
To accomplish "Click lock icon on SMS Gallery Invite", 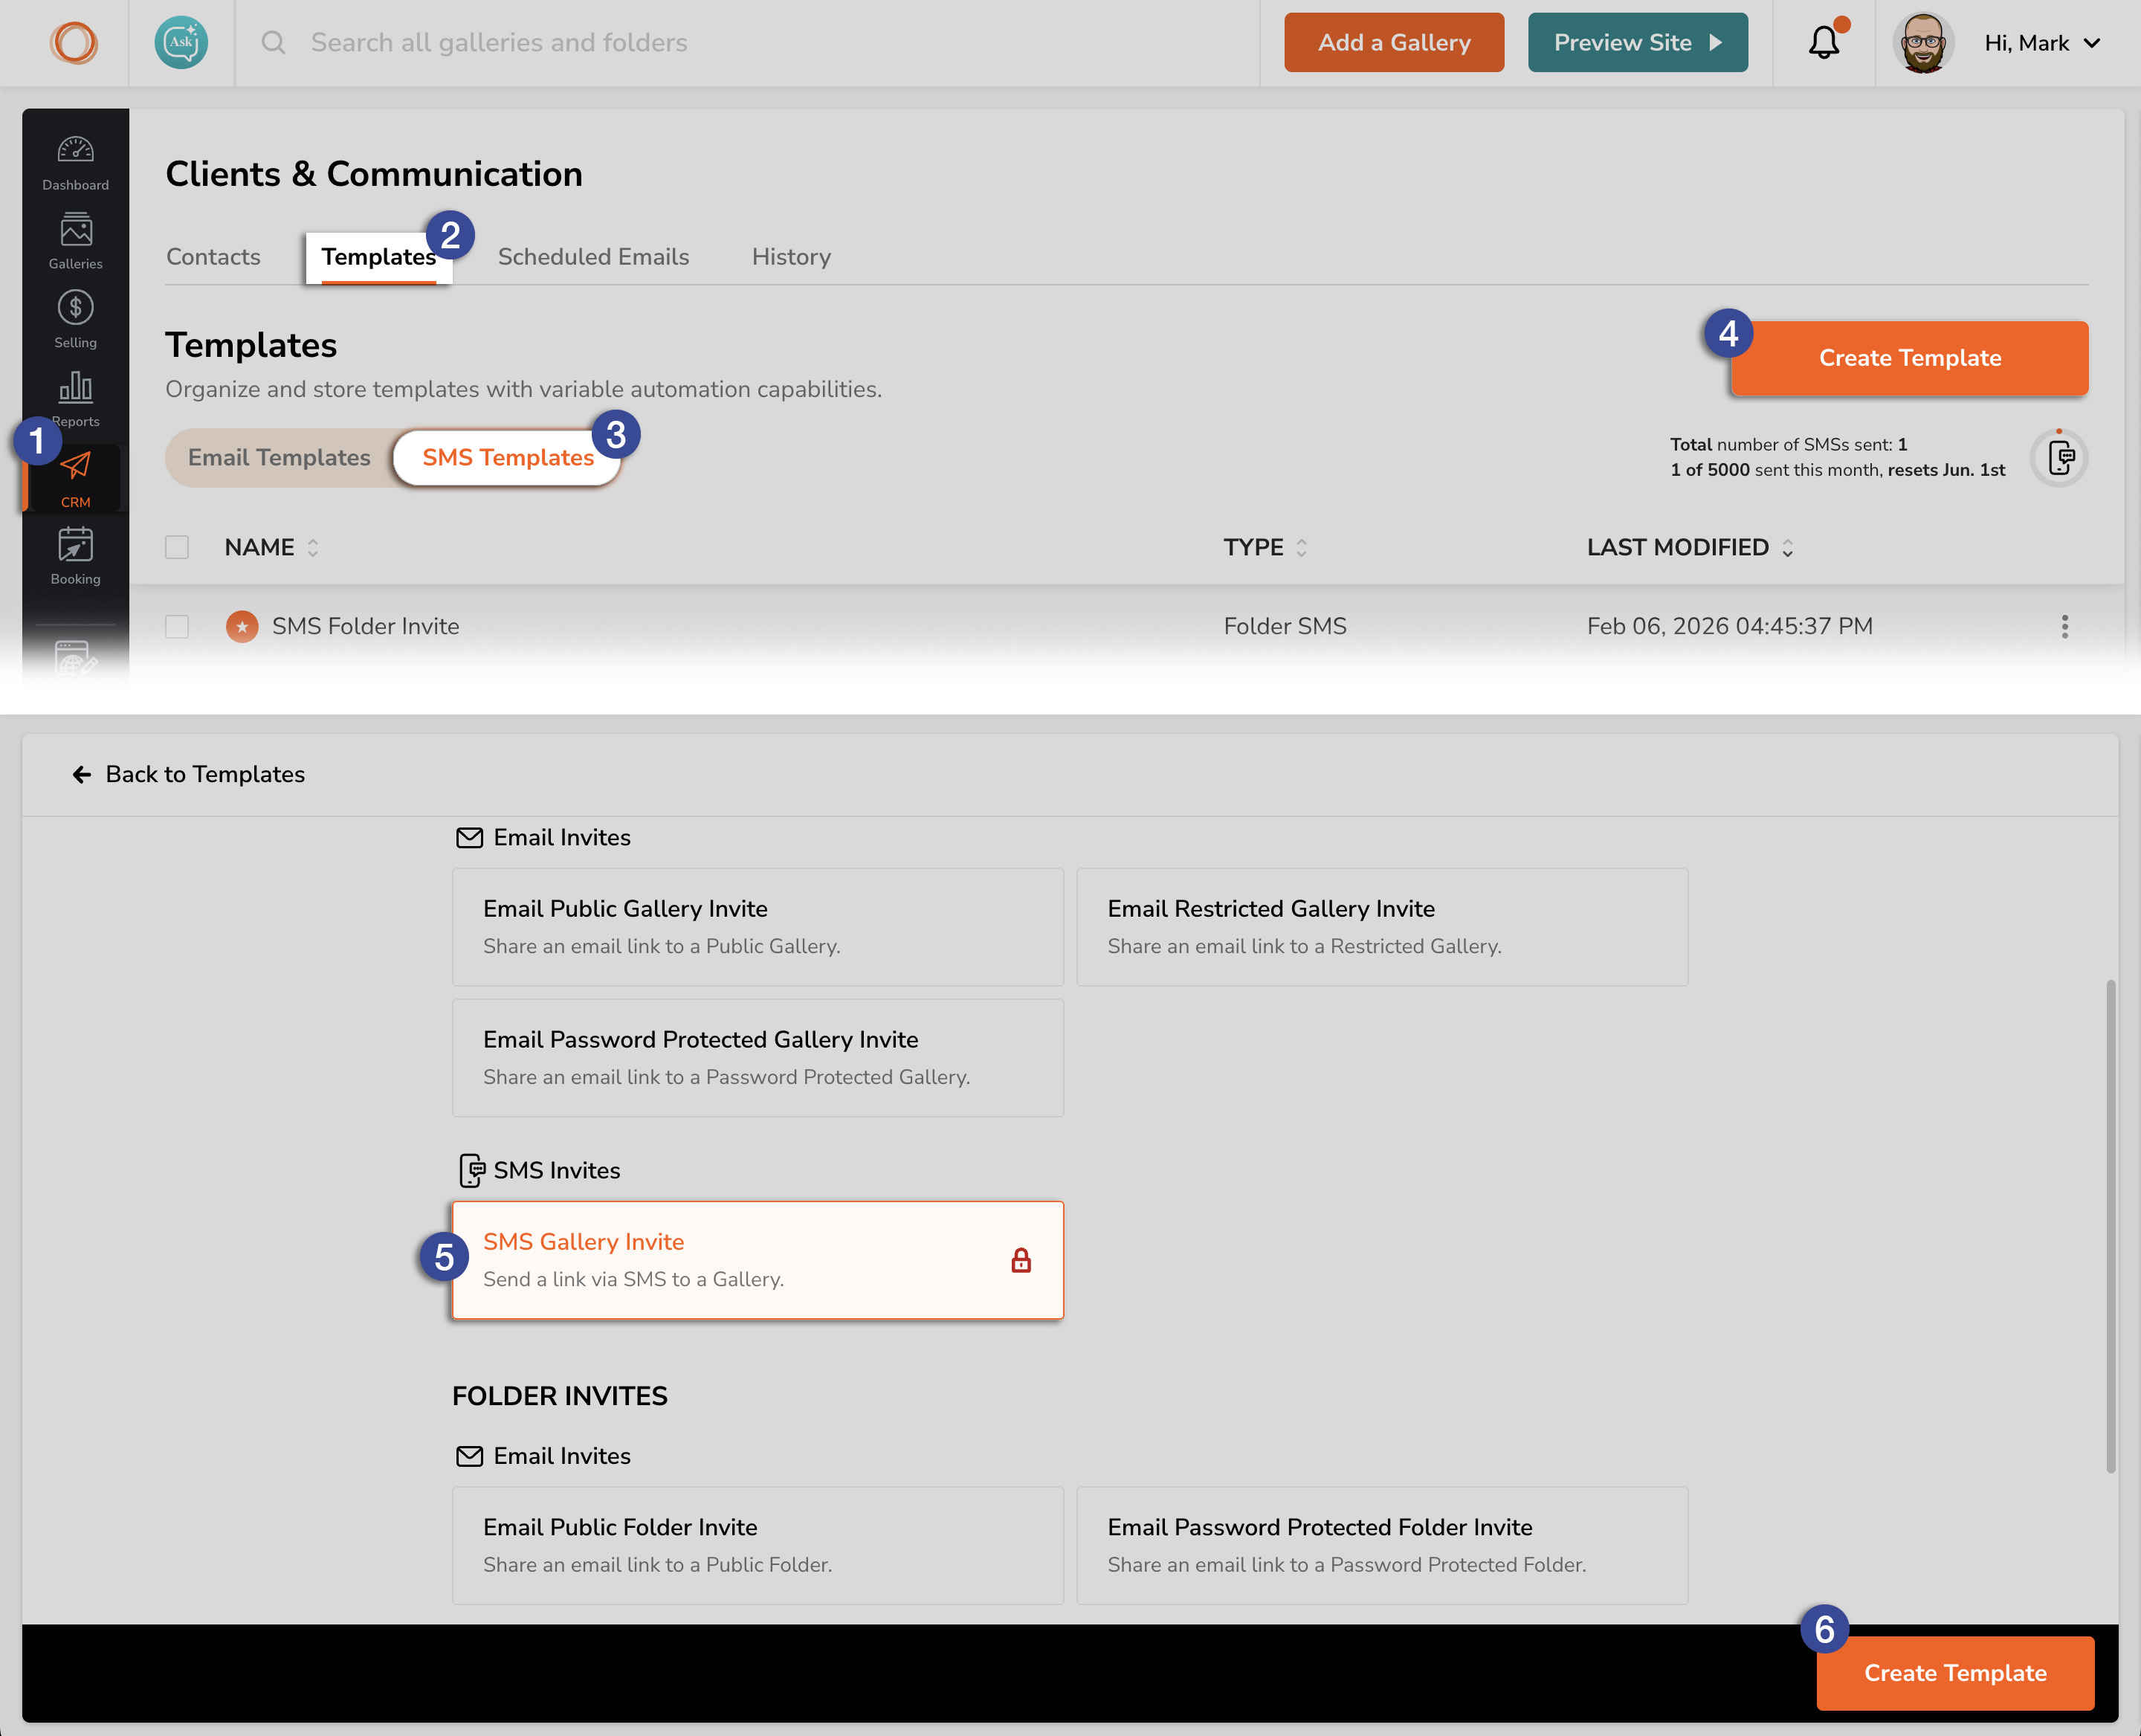I will click(x=1021, y=1260).
